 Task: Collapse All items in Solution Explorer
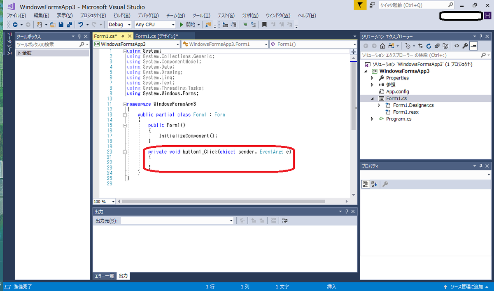437,46
